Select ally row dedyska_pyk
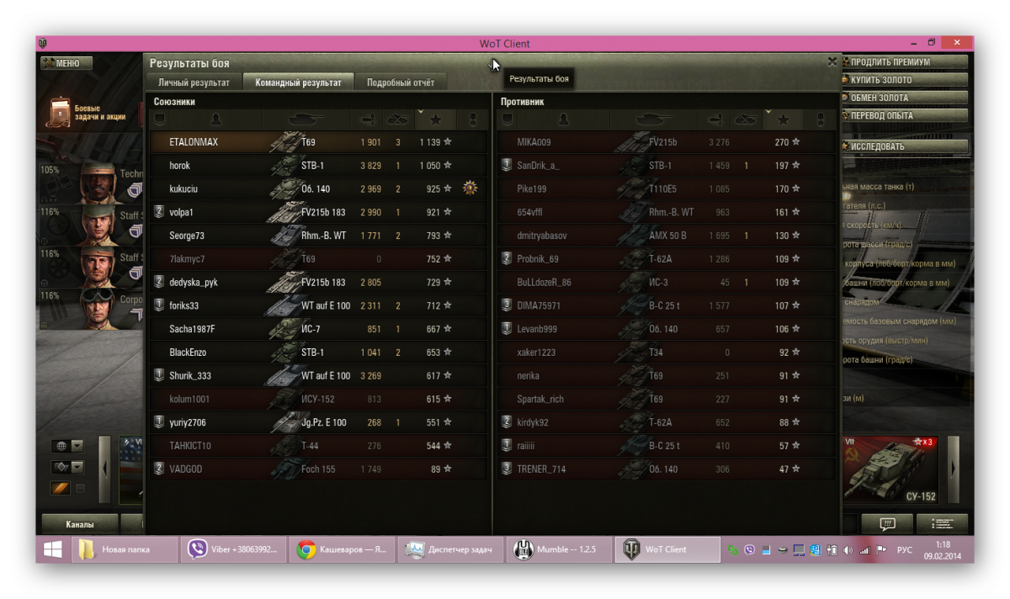The width and height of the screenshot is (1010, 599). 319,283
